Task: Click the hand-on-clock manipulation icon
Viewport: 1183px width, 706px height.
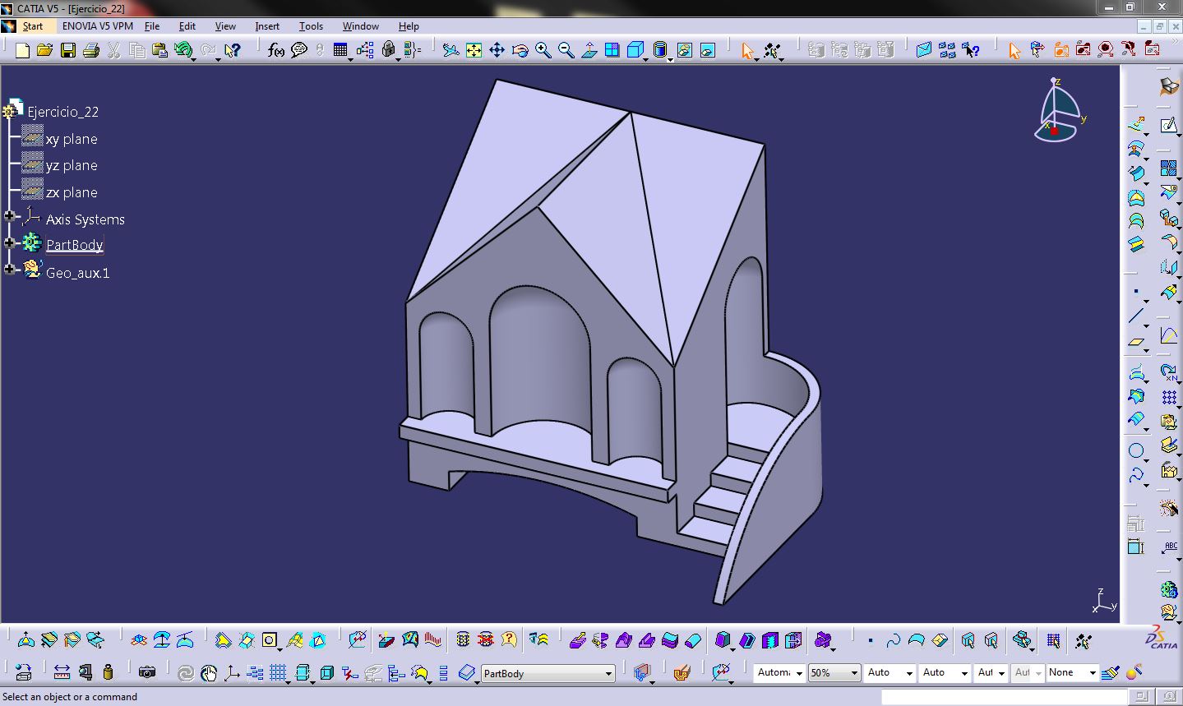Action: click(209, 673)
